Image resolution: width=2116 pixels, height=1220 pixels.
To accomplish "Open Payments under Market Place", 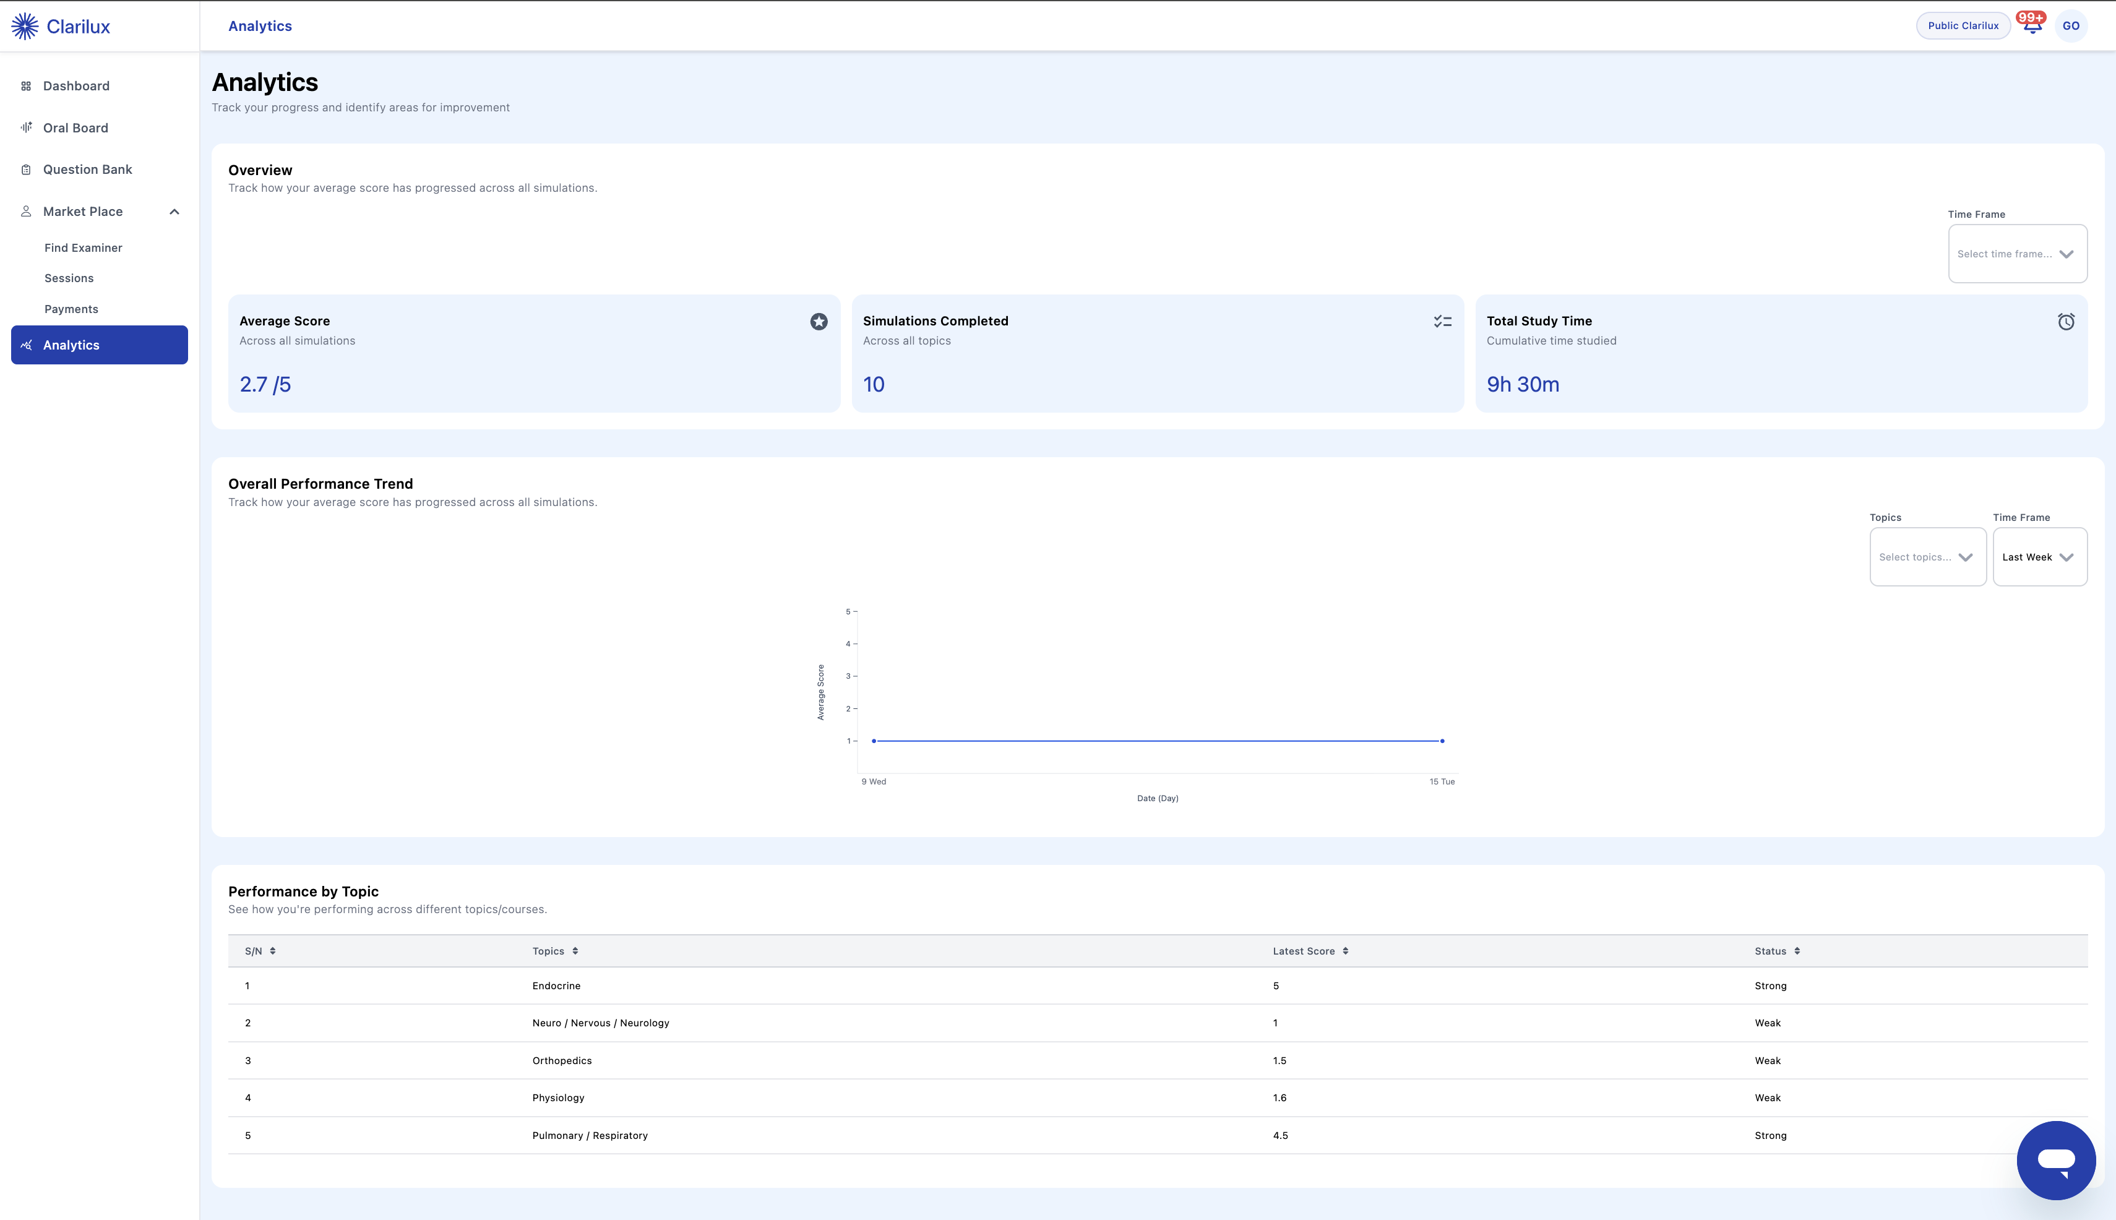I will click(71, 309).
